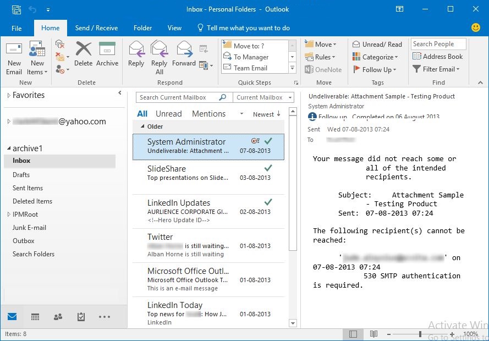
Task: Collapse the archive1 folder tree
Action: click(x=9, y=148)
